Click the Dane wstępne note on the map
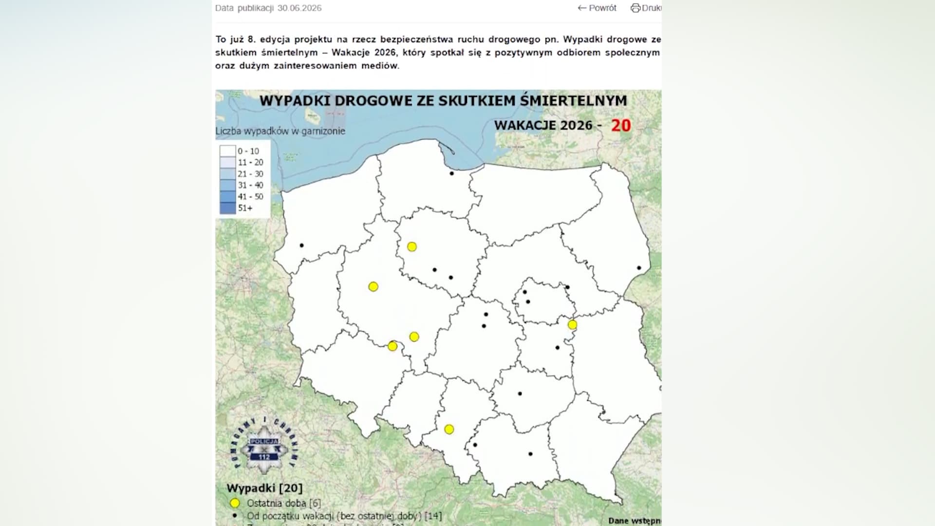 point(635,521)
